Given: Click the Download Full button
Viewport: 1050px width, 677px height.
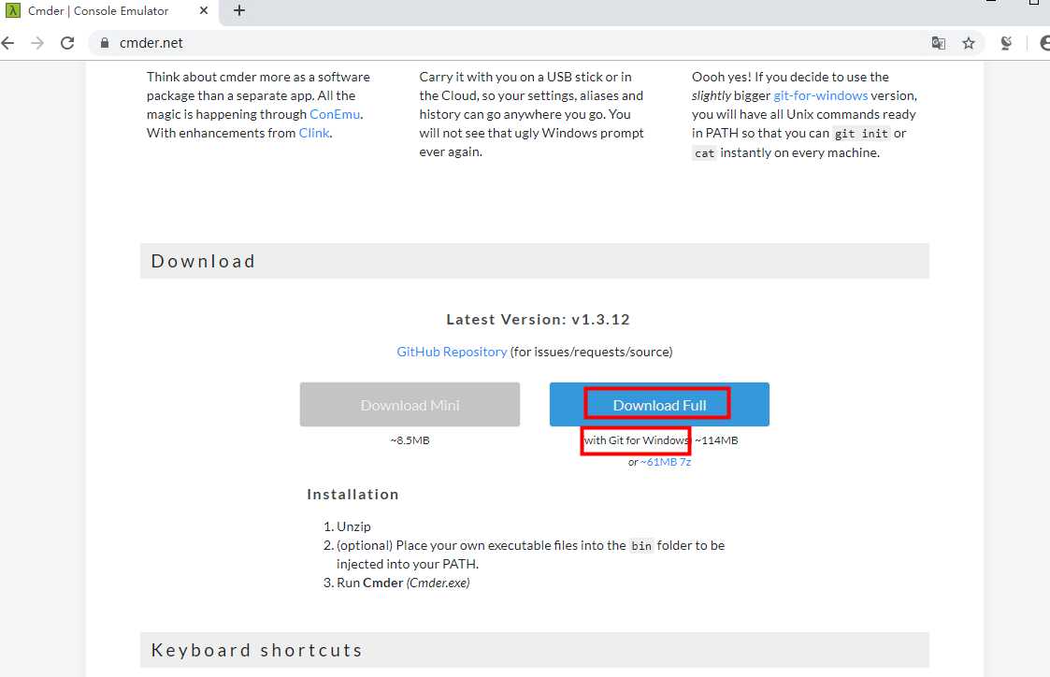Looking at the screenshot, I should coord(659,405).
